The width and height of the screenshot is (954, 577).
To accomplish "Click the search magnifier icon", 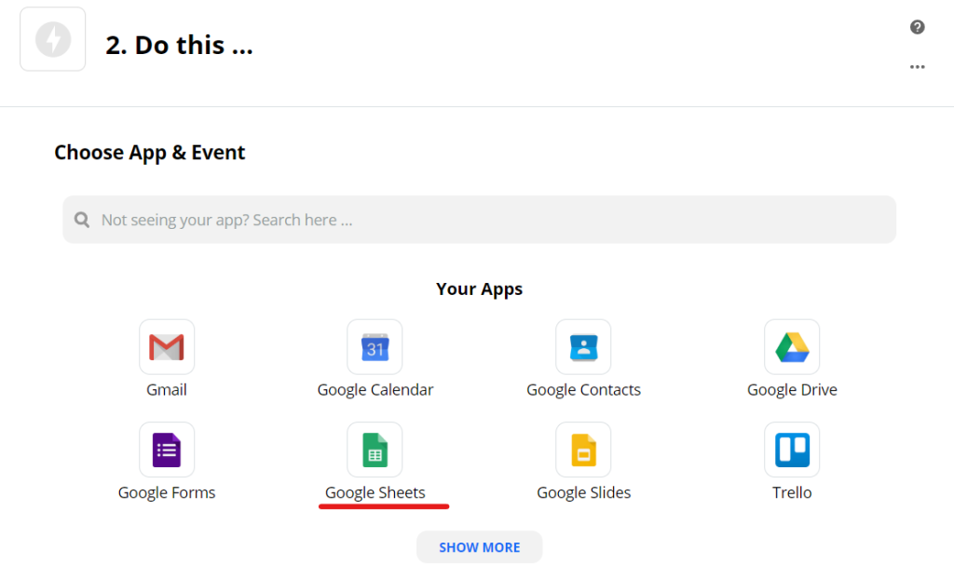I will (x=82, y=220).
